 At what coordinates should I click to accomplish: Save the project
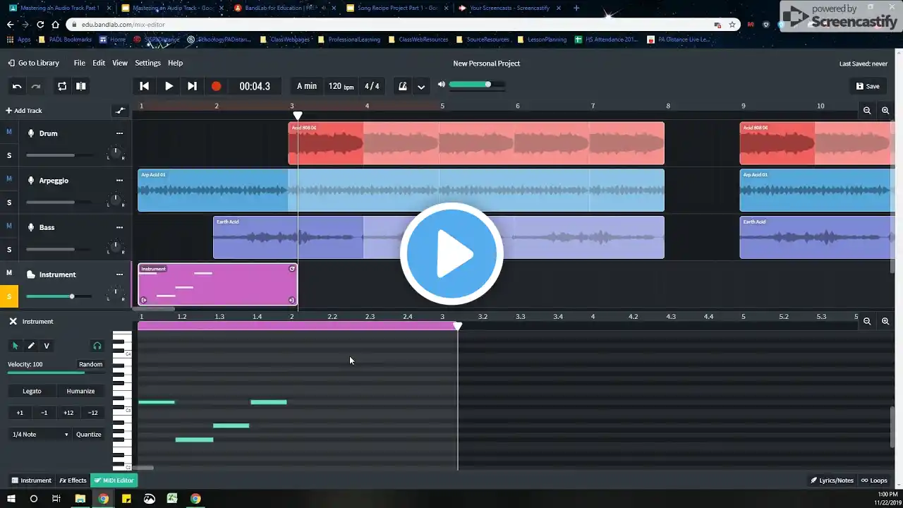(x=868, y=86)
